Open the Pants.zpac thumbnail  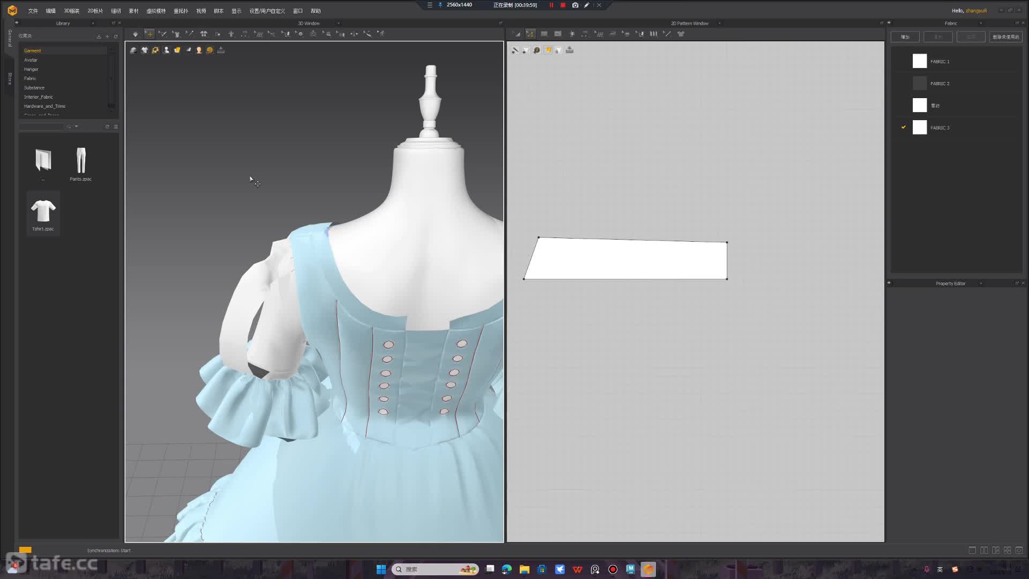[81, 164]
